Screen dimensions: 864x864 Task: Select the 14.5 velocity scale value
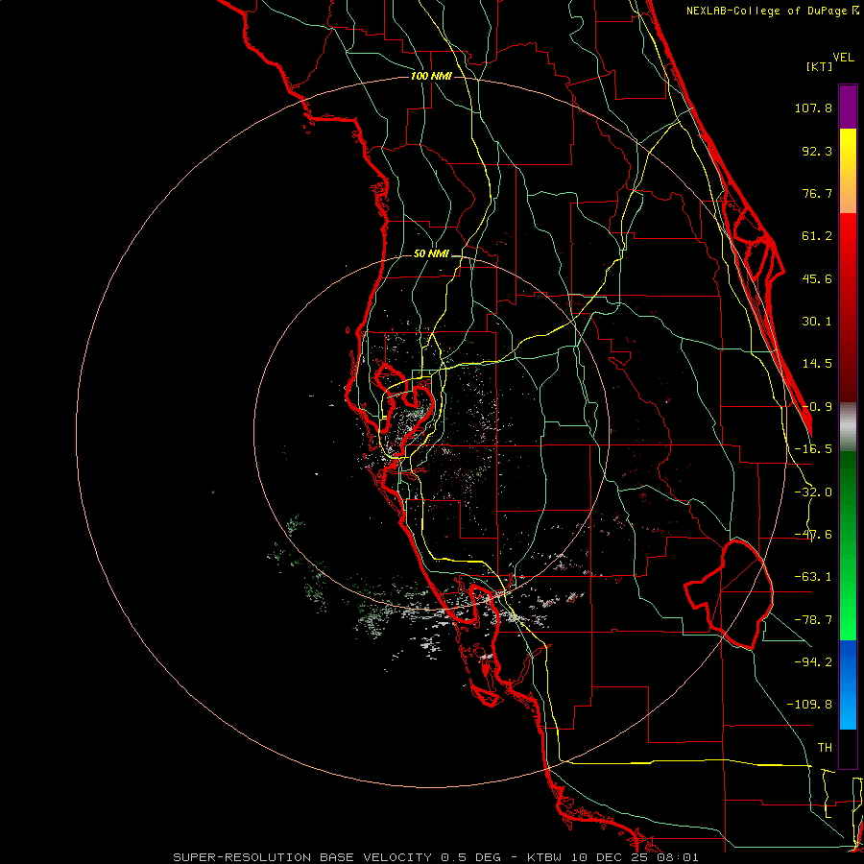click(x=817, y=364)
